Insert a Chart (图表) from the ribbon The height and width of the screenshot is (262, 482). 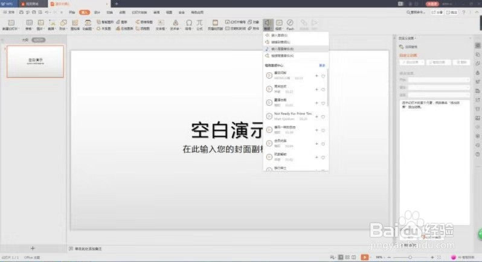pos(122,22)
